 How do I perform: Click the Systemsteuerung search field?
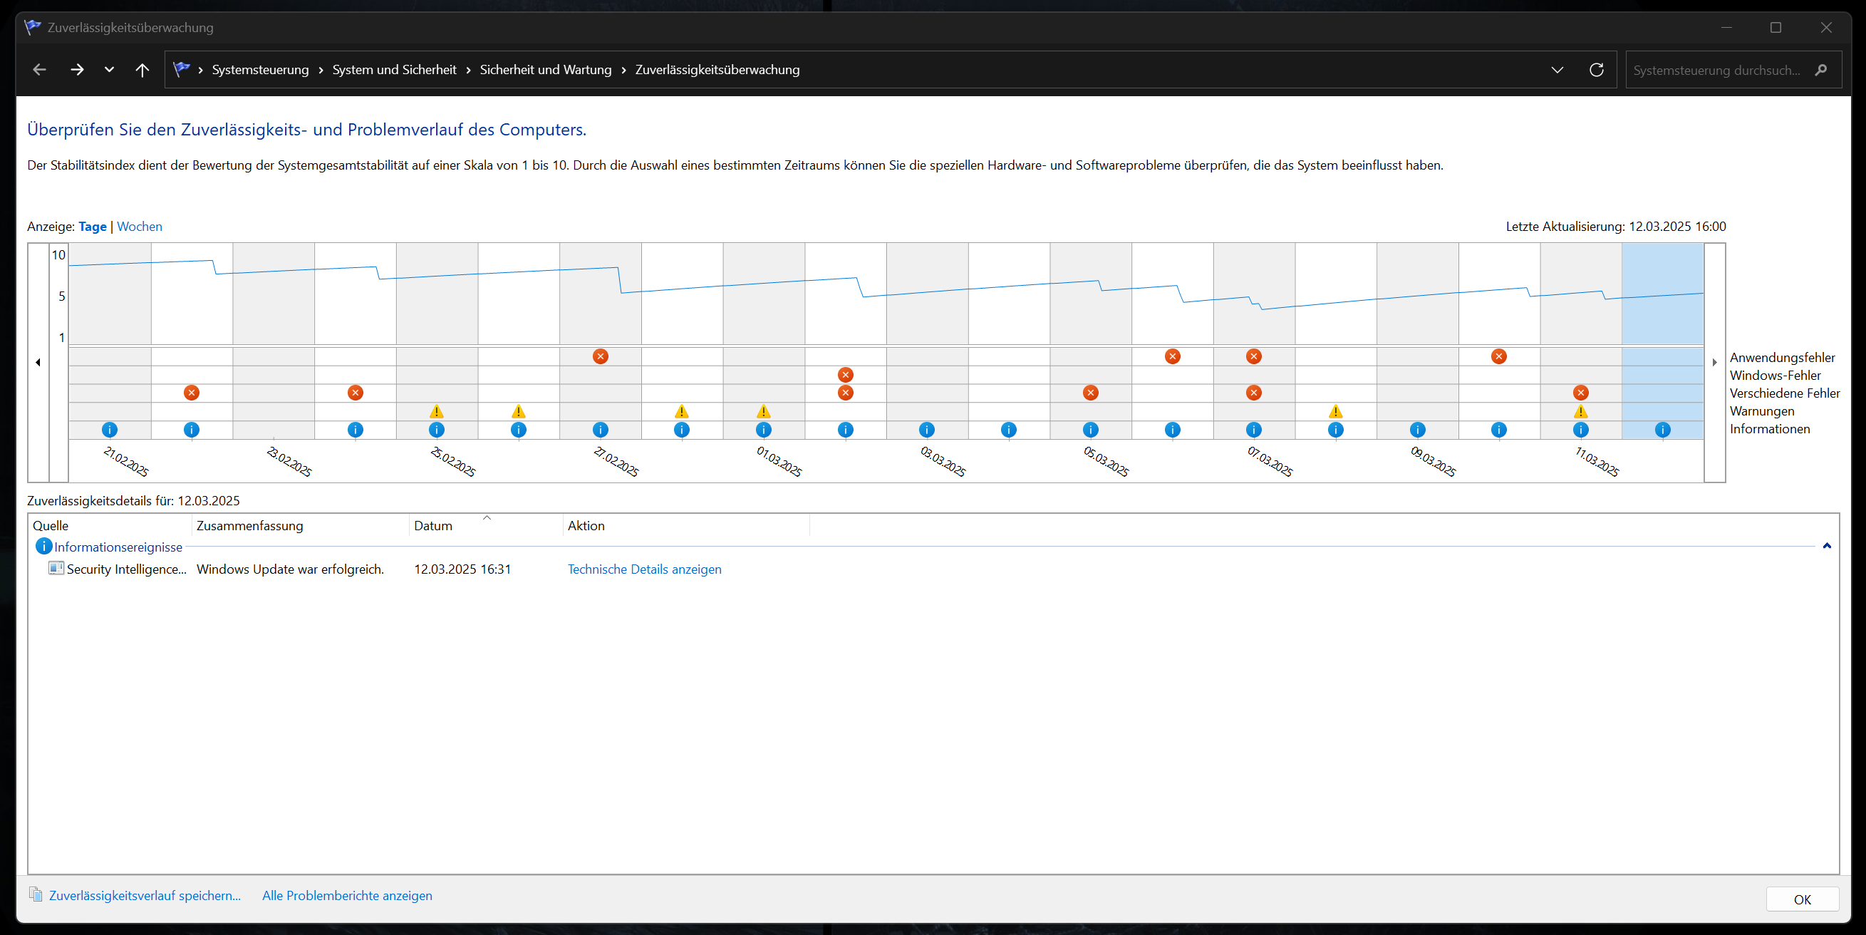click(1716, 70)
